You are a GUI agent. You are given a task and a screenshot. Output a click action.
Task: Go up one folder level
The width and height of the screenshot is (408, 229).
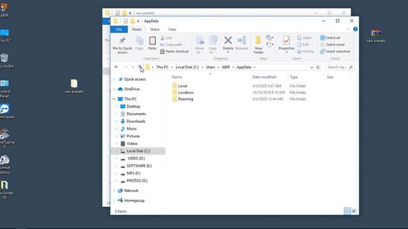click(x=140, y=67)
